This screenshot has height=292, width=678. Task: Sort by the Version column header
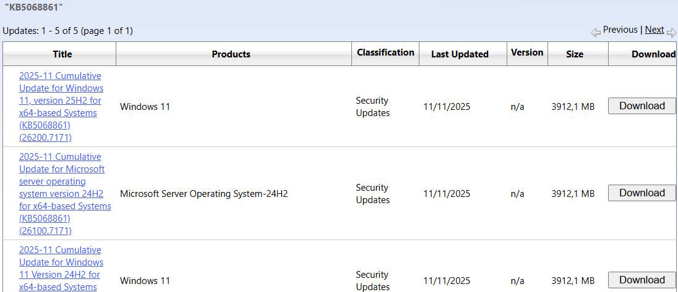click(x=527, y=53)
